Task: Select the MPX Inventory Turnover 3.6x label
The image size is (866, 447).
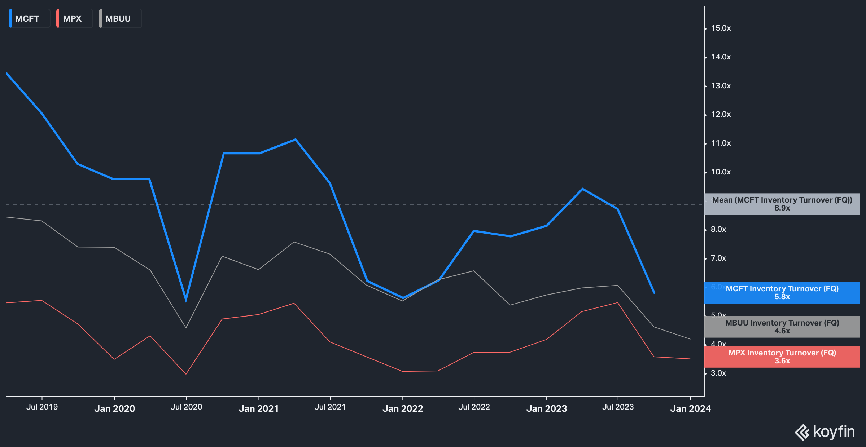Action: [x=782, y=357]
